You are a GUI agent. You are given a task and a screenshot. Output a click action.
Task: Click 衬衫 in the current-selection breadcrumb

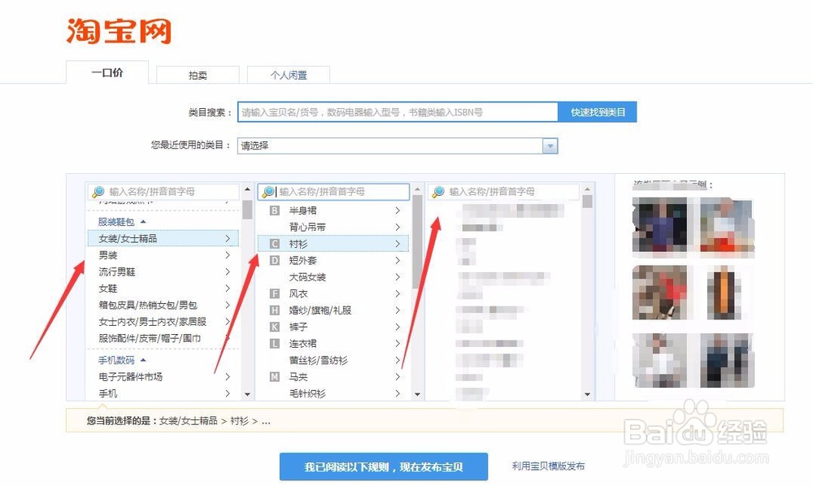coord(240,421)
